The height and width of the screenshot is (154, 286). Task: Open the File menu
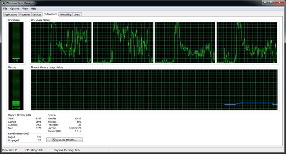5,9
